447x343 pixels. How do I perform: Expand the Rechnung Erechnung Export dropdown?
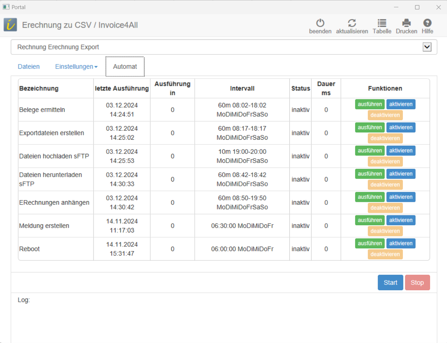point(427,47)
